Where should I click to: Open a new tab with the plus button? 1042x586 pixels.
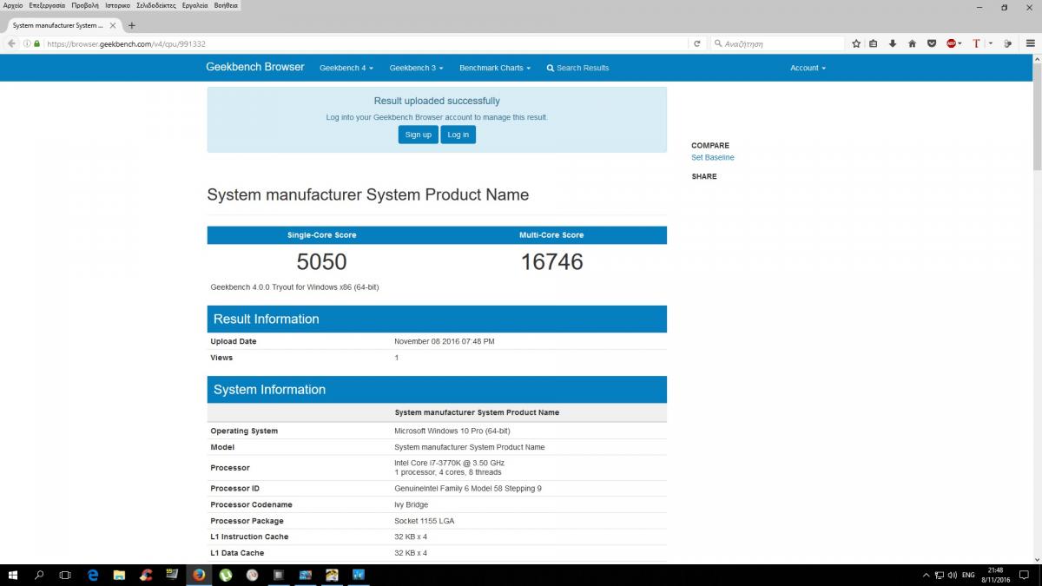tap(132, 25)
